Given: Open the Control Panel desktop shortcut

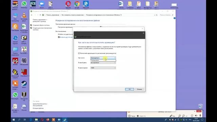Looking at the screenshot, I should (15, 51).
